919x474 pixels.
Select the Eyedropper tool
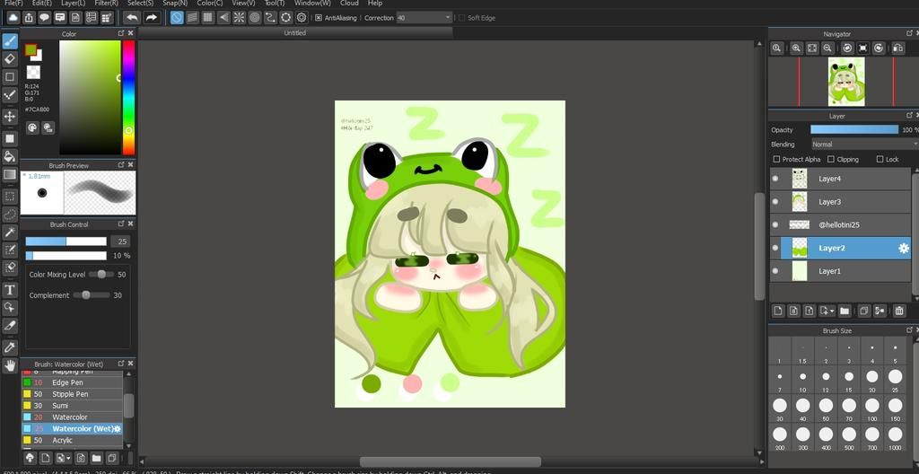pos(9,347)
